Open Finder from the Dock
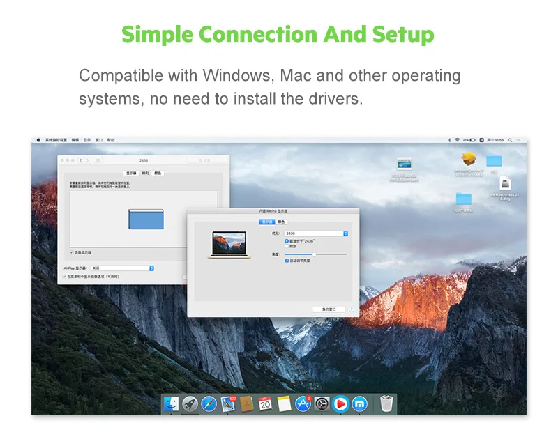The image size is (558, 446). point(171,404)
